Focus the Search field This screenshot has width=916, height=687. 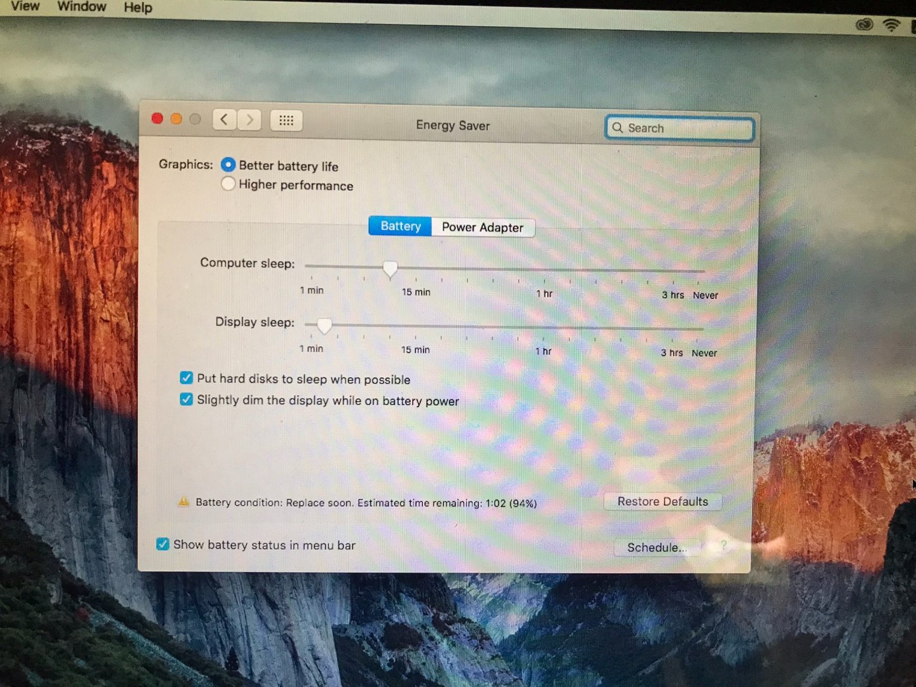point(679,128)
